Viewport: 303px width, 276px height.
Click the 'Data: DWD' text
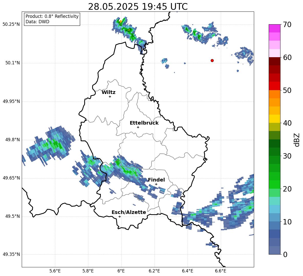tap(37, 22)
